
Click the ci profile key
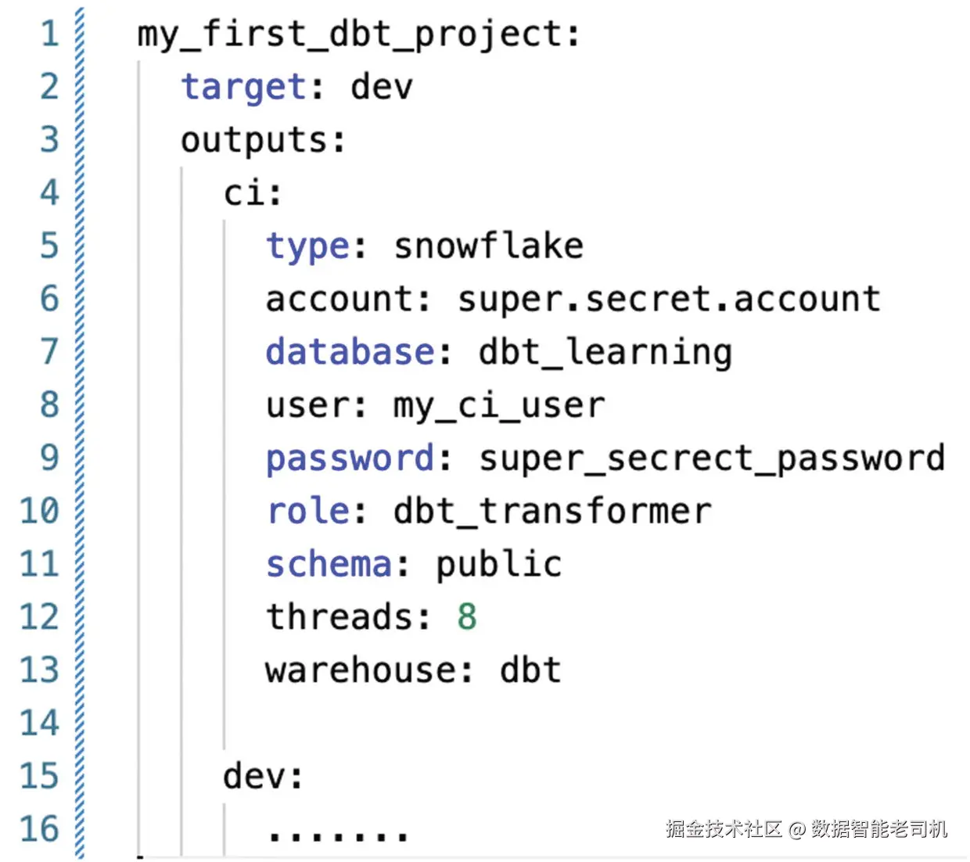point(244,193)
